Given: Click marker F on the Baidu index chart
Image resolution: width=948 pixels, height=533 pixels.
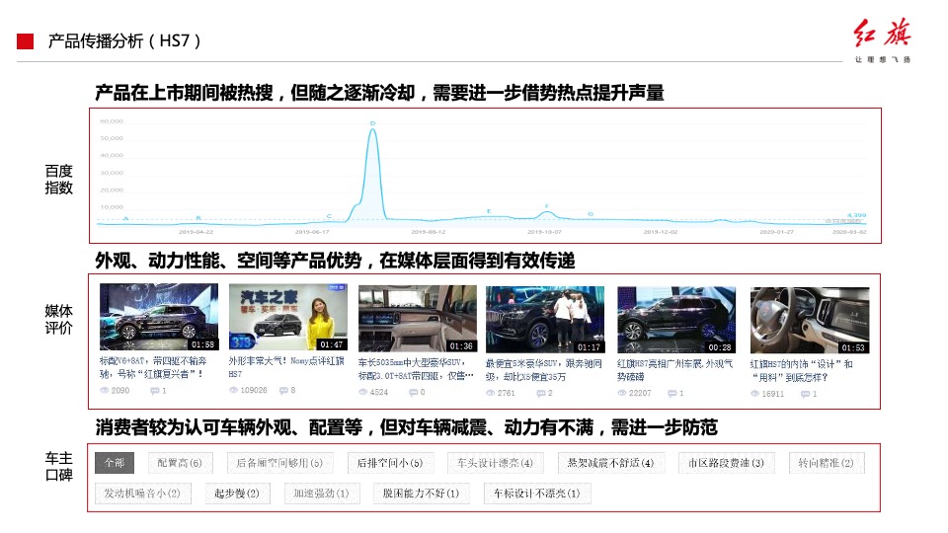Looking at the screenshot, I should [547, 206].
